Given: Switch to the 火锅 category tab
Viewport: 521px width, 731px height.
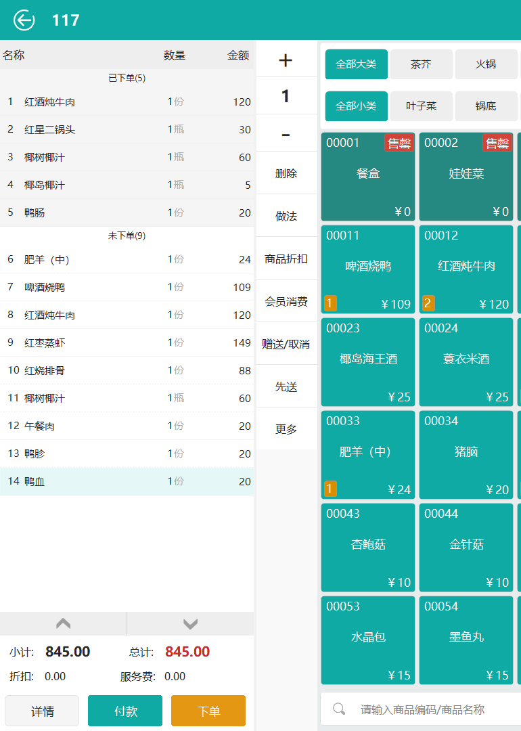Looking at the screenshot, I should click(x=485, y=64).
